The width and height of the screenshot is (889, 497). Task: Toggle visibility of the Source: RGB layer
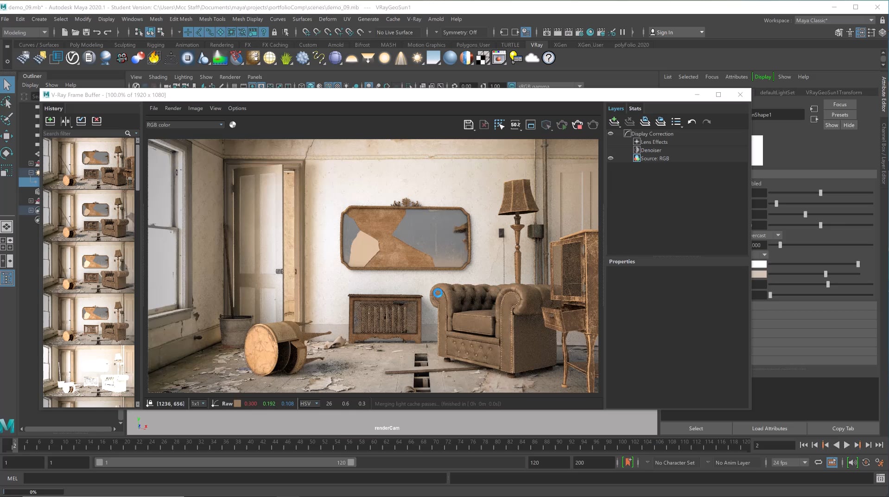point(610,158)
